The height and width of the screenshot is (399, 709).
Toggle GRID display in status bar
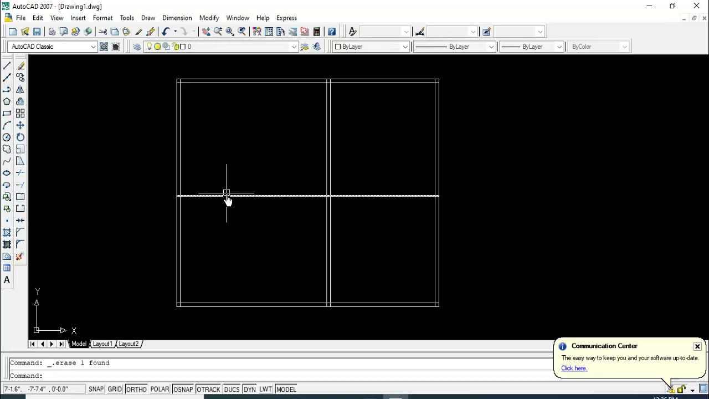click(x=115, y=390)
